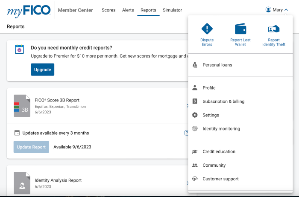
Task: Click the Subscription & billing receipt icon
Action: pos(195,101)
